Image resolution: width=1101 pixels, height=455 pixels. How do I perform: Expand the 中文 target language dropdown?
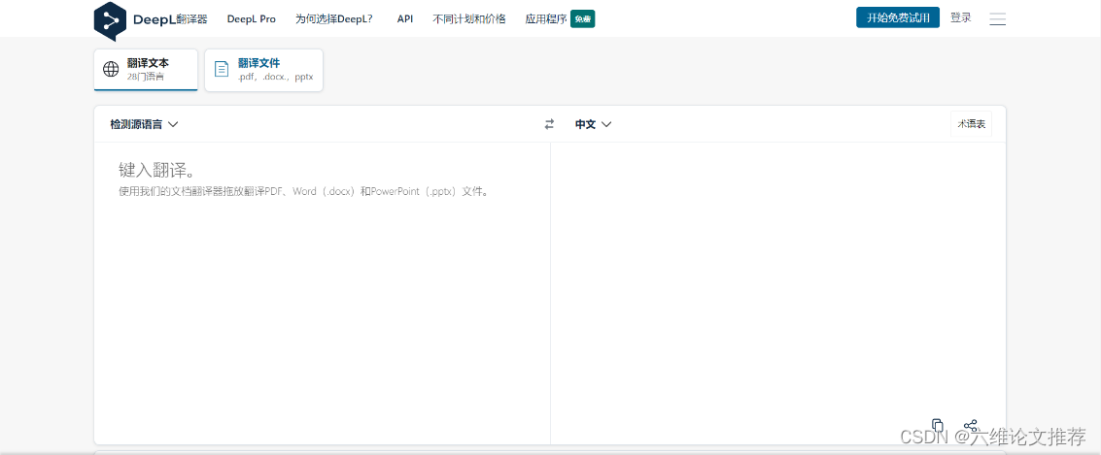coord(594,124)
